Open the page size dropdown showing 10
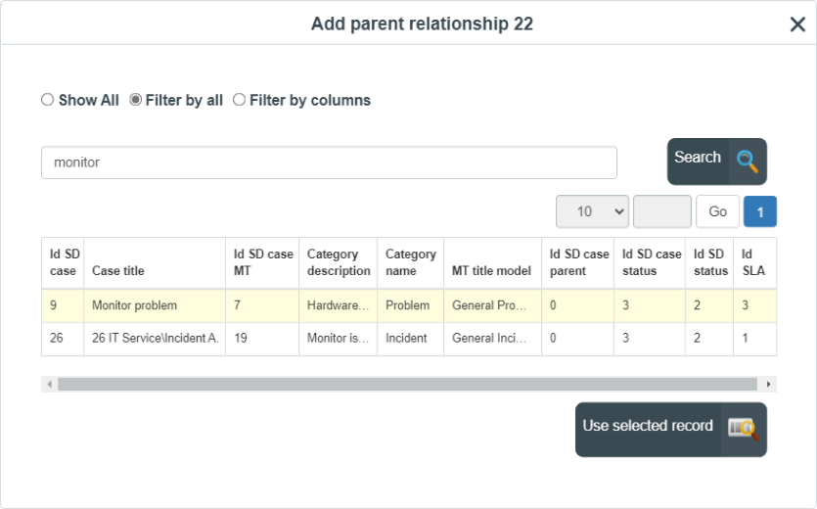Screen dimensions: 817x509 [x=592, y=211]
